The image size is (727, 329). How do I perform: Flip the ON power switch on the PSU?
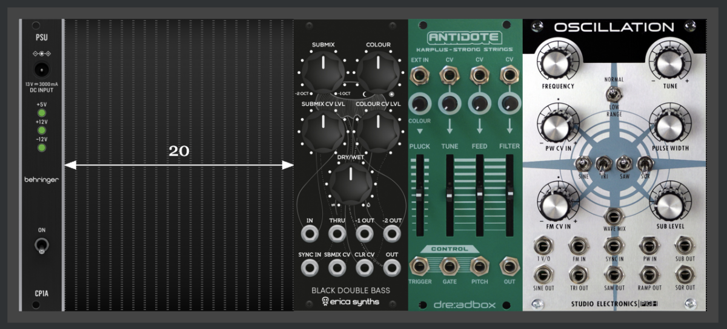pyautogui.click(x=42, y=245)
